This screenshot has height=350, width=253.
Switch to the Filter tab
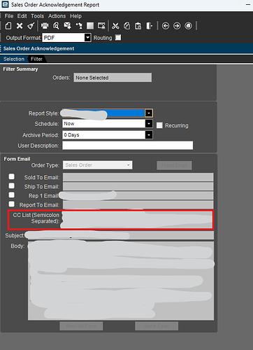click(36, 59)
